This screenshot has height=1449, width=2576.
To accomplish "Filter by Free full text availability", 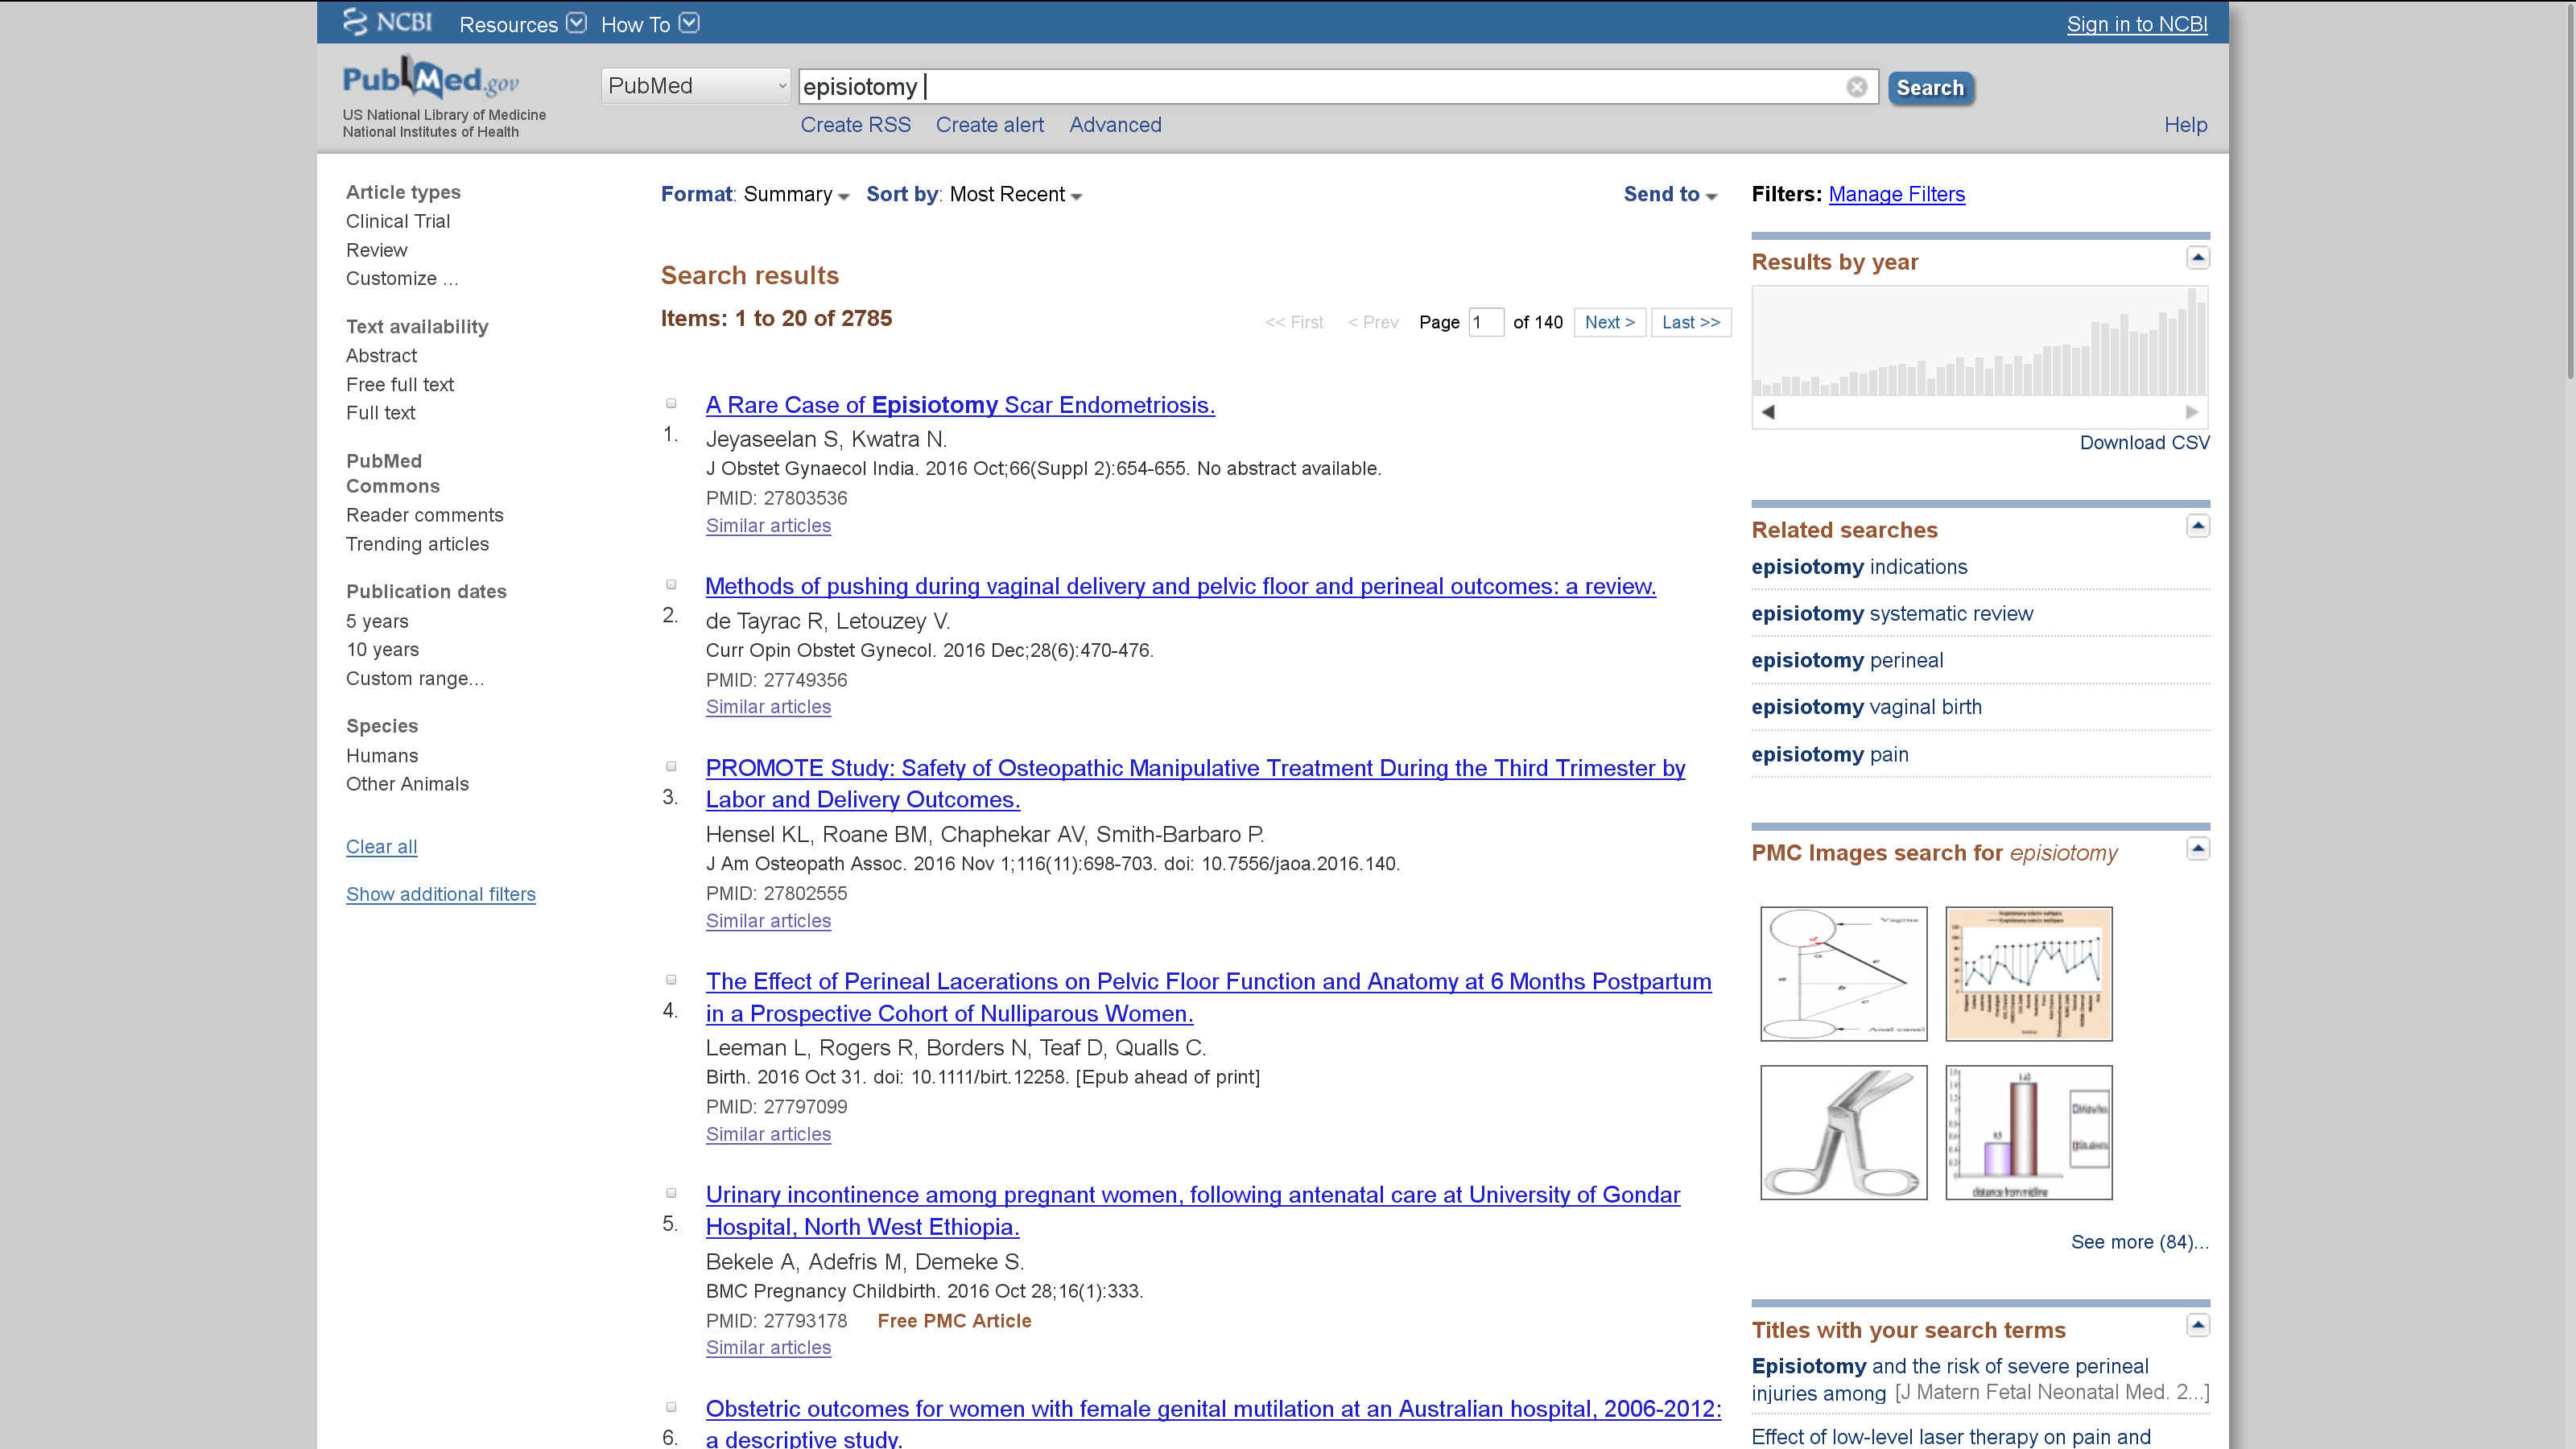I will click(400, 384).
